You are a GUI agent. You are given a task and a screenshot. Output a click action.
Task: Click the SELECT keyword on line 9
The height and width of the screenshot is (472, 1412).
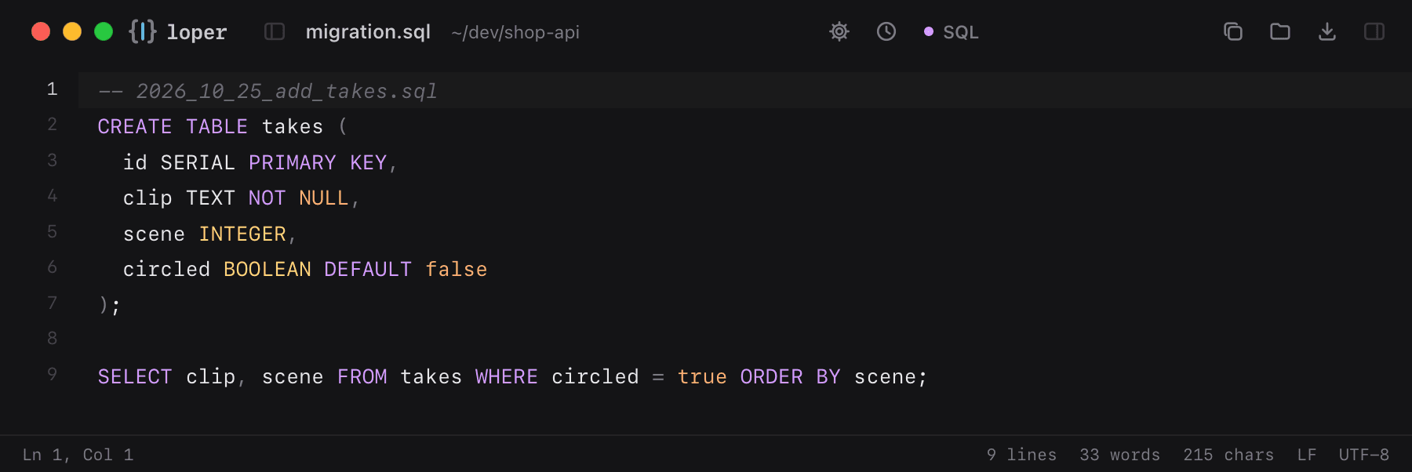pos(135,376)
